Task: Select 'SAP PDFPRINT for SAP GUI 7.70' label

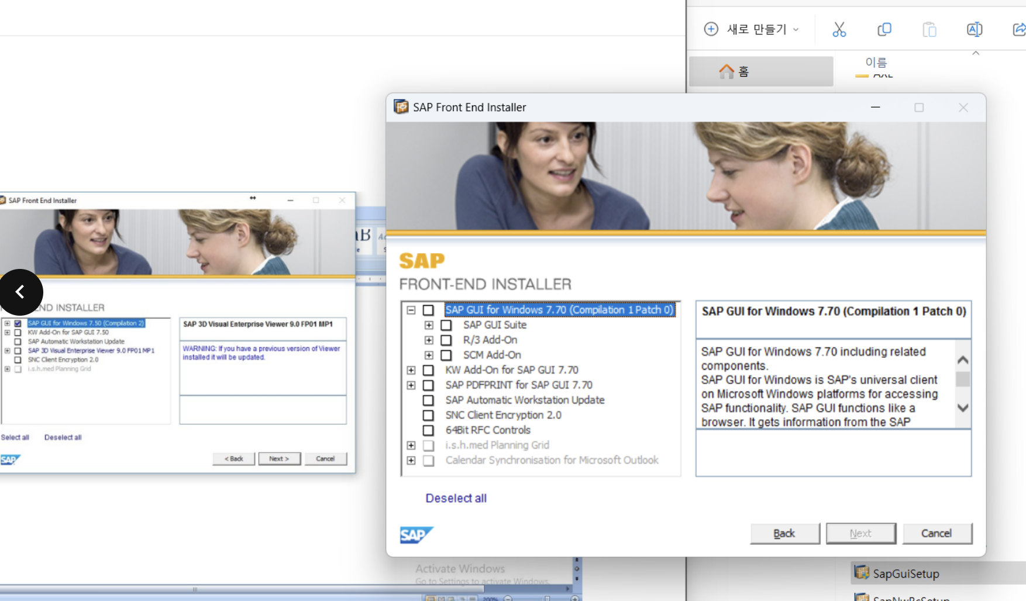Action: click(519, 385)
